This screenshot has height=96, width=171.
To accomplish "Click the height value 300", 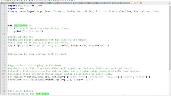I will [x=83, y=46].
